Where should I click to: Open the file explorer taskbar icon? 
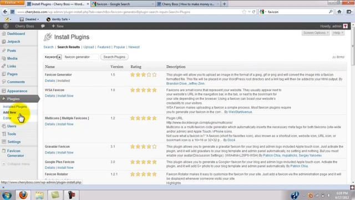39,195
